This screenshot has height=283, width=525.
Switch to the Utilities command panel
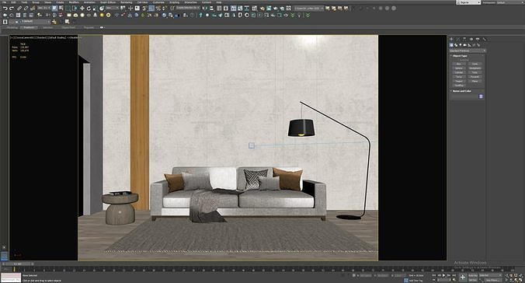pyautogui.click(x=484, y=39)
